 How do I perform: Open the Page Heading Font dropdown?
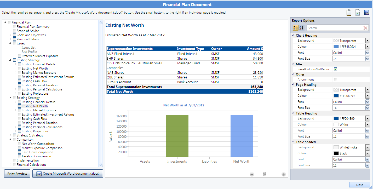pos(368,102)
